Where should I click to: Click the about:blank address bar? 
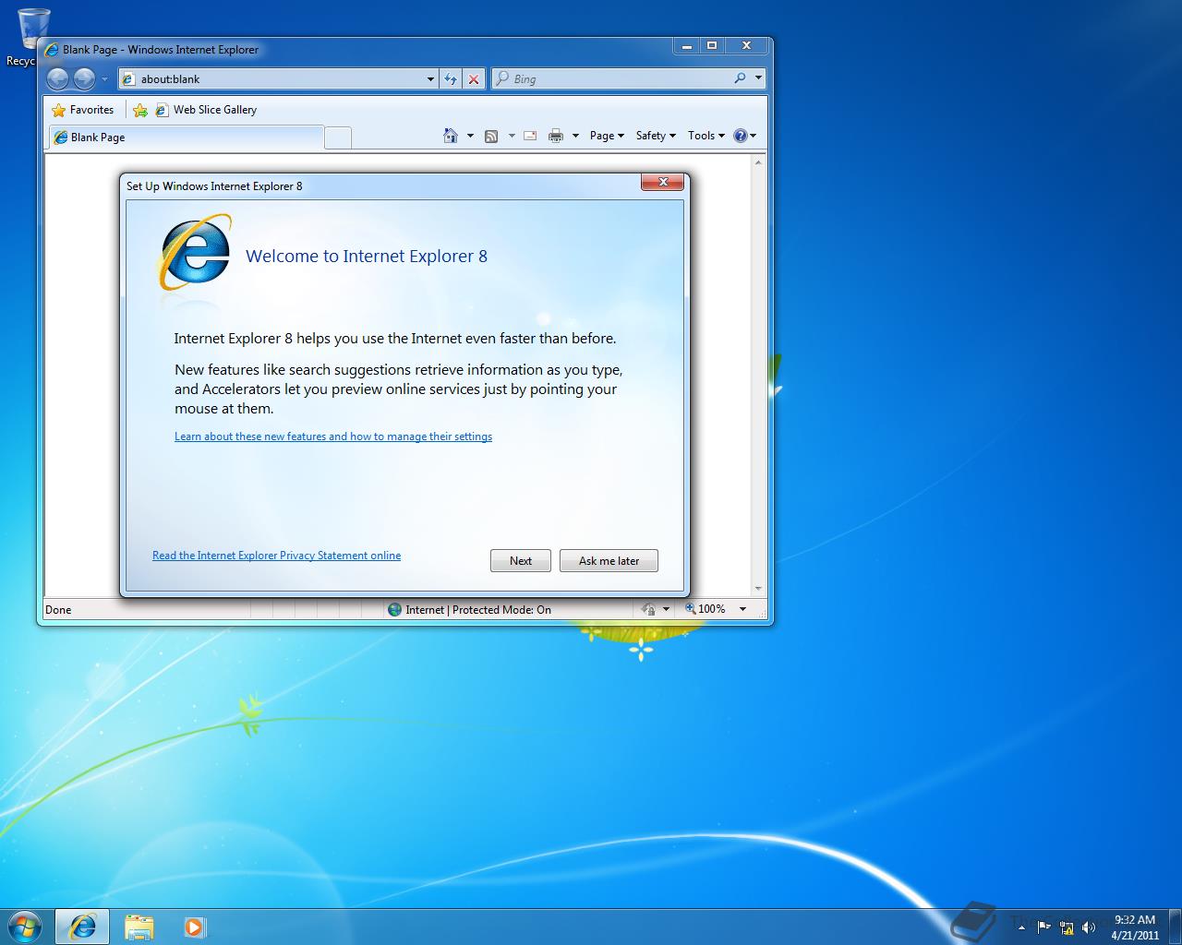tap(277, 78)
